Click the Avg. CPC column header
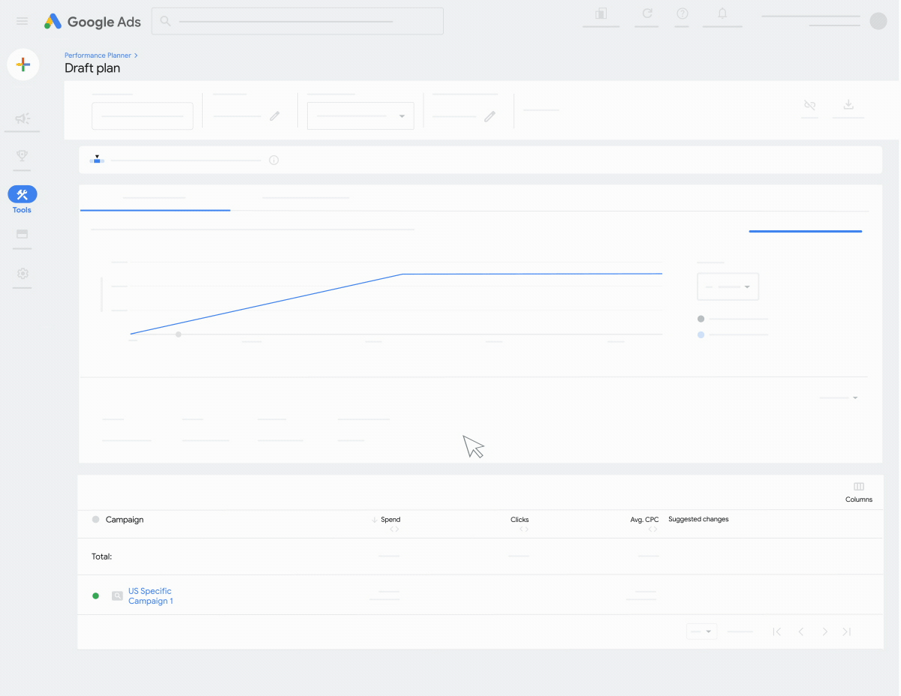The image size is (901, 696). (644, 520)
